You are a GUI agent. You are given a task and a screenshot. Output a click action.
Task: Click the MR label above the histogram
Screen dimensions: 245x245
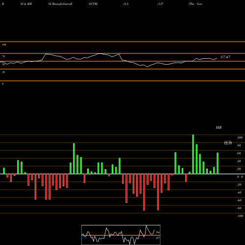(x=219, y=127)
